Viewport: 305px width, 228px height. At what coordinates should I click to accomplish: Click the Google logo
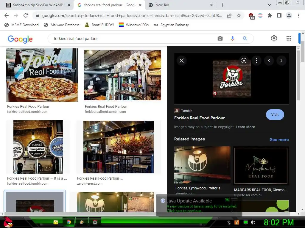[x=20, y=39]
